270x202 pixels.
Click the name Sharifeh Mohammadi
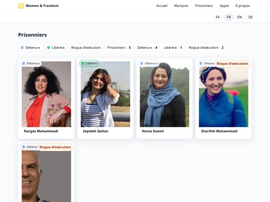[x=219, y=131]
